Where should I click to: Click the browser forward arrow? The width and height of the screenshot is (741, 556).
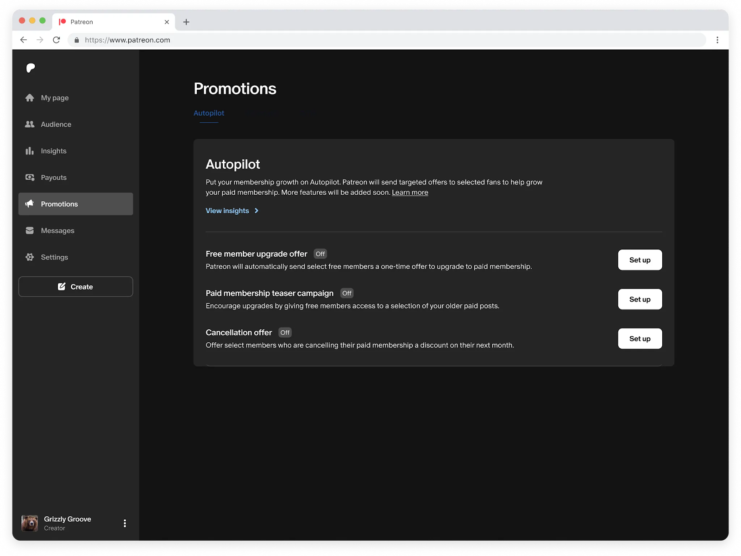(x=40, y=40)
